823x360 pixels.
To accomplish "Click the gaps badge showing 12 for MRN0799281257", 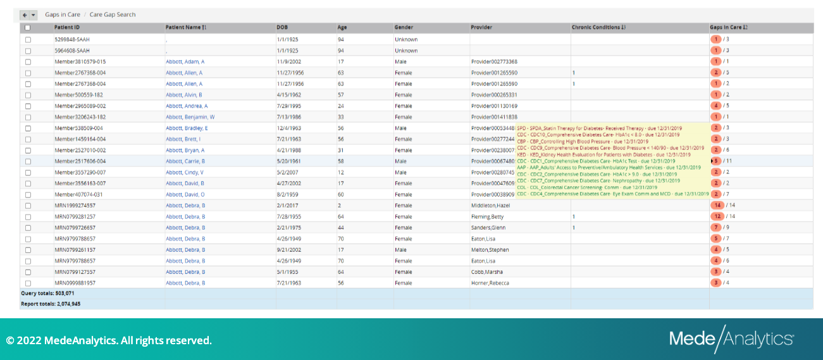I will coord(717,216).
